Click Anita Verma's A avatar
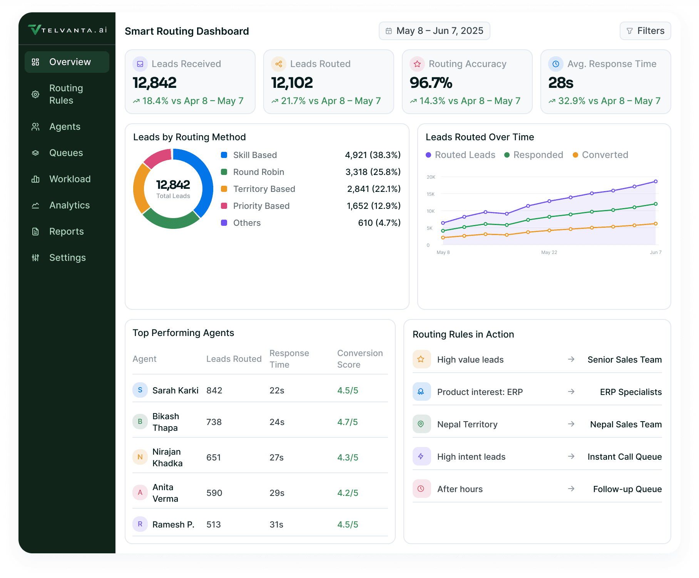This screenshot has width=699, height=578. 140,492
